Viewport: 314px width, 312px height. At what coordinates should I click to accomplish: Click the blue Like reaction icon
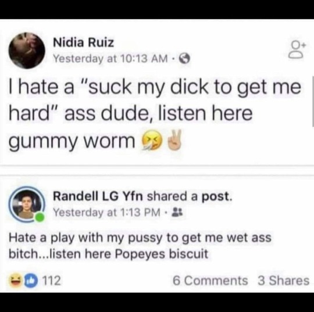point(31,281)
